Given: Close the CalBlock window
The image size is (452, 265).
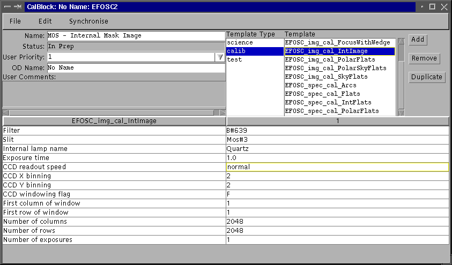Looking at the screenshot, I should point(444,7).
